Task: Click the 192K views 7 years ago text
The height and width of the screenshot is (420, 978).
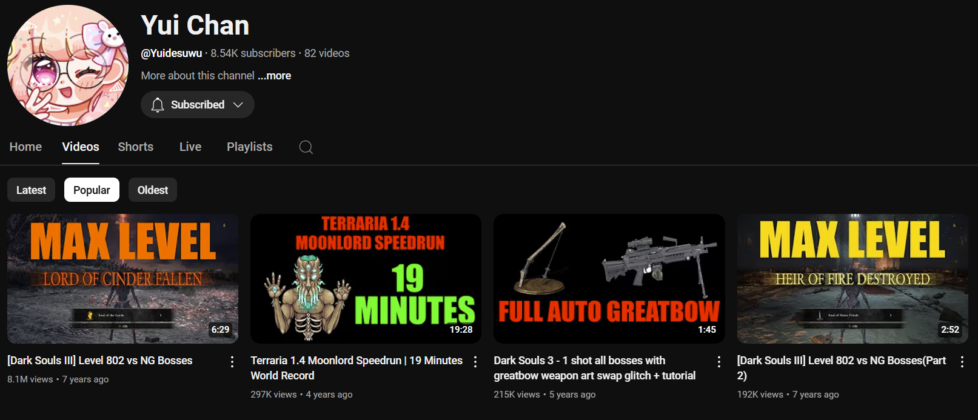Action: coord(788,395)
